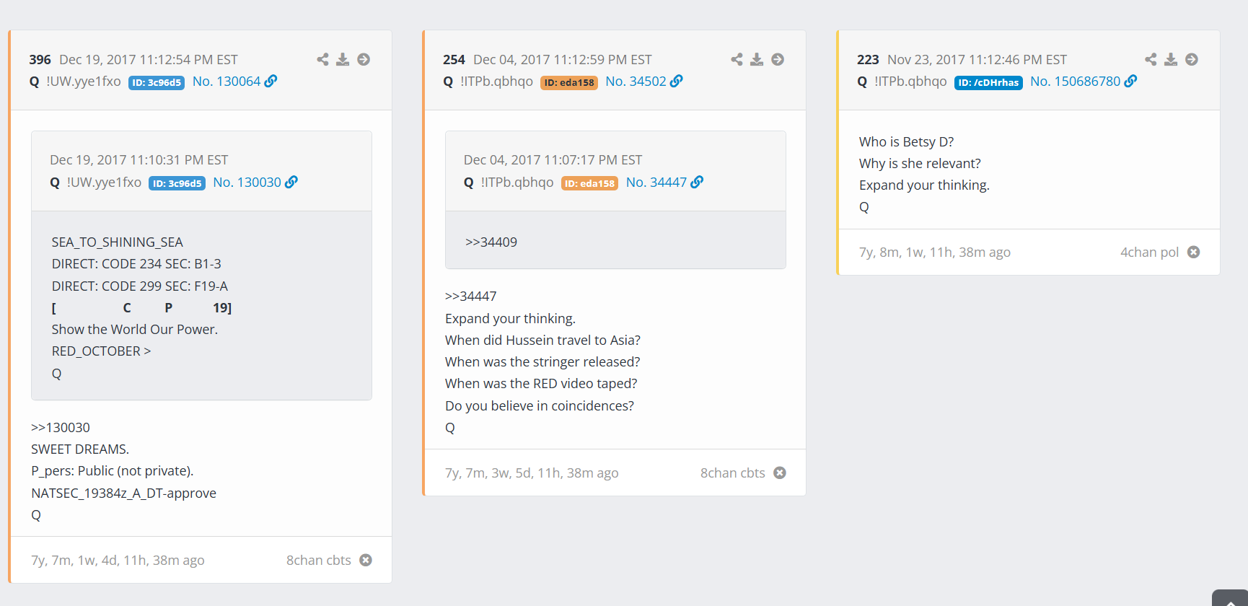1248x606 pixels.
Task: Click 'SWEET DREAMS.' line
Action: coord(80,449)
